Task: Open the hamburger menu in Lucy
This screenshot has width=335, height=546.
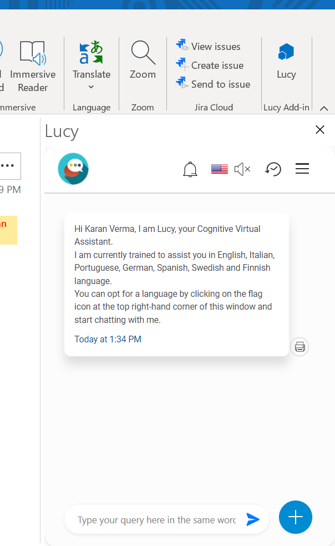Action: coord(302,169)
